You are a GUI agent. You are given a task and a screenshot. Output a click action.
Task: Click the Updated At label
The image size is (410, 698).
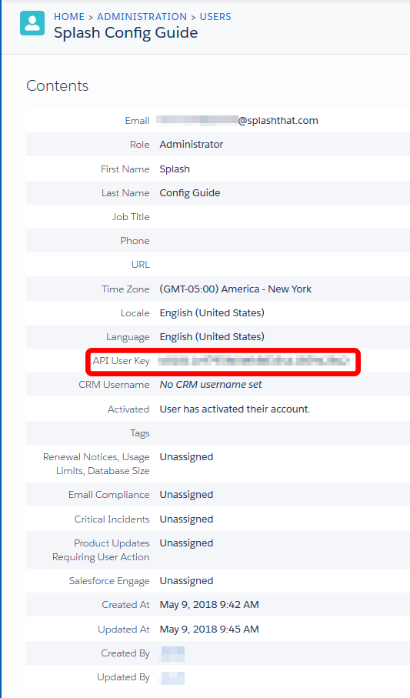tap(124, 630)
